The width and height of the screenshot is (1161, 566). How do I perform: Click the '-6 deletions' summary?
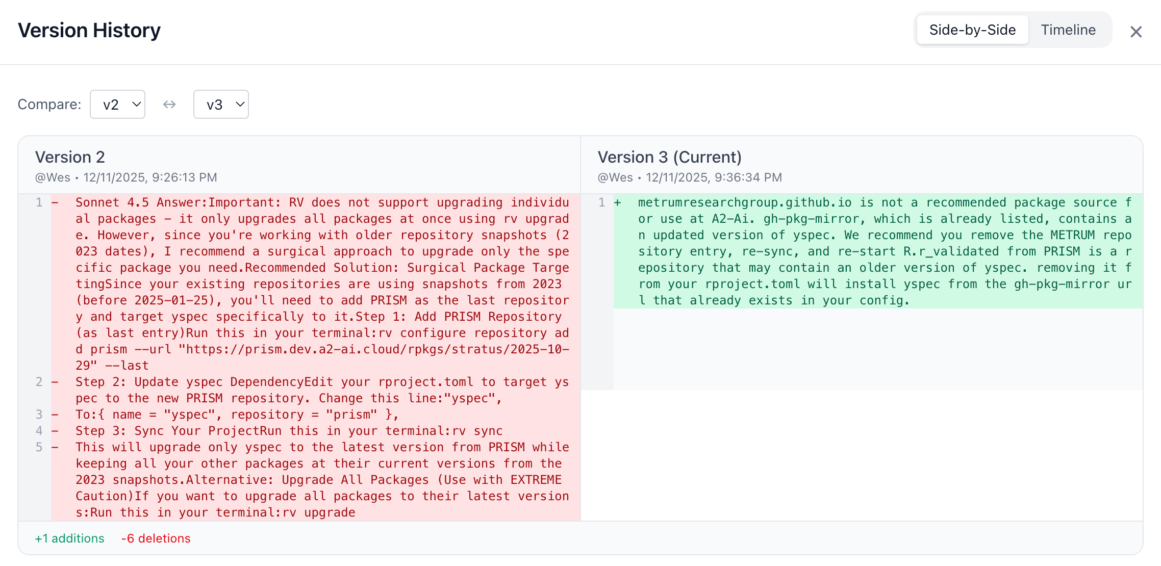pos(156,538)
